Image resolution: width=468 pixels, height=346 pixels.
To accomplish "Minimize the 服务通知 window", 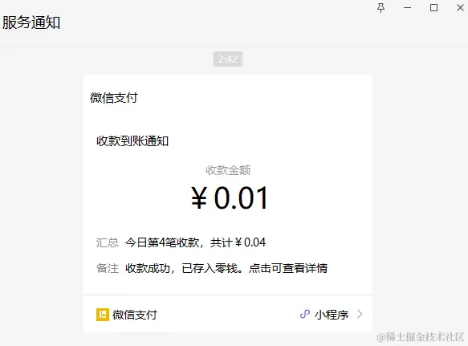I will (x=408, y=8).
